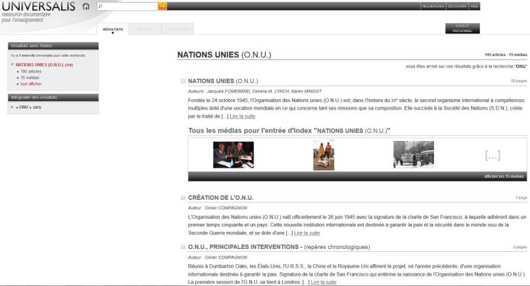Viewport: 530px width, 286px height.
Task: Open the NATIONS UNIES (O.N.U.) 26-page article title
Action: 223,81
